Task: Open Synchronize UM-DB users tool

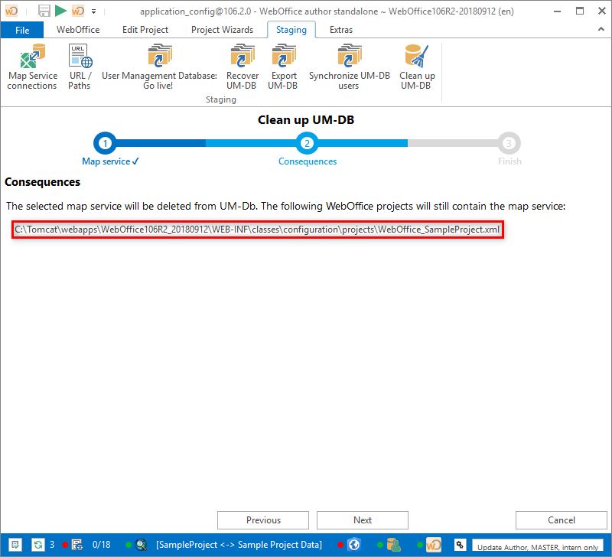Action: [350, 67]
